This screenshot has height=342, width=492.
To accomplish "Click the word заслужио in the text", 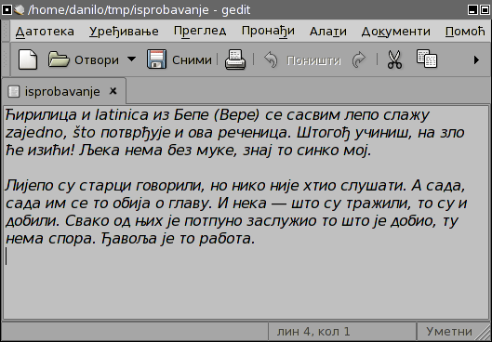I will click(x=282, y=221).
